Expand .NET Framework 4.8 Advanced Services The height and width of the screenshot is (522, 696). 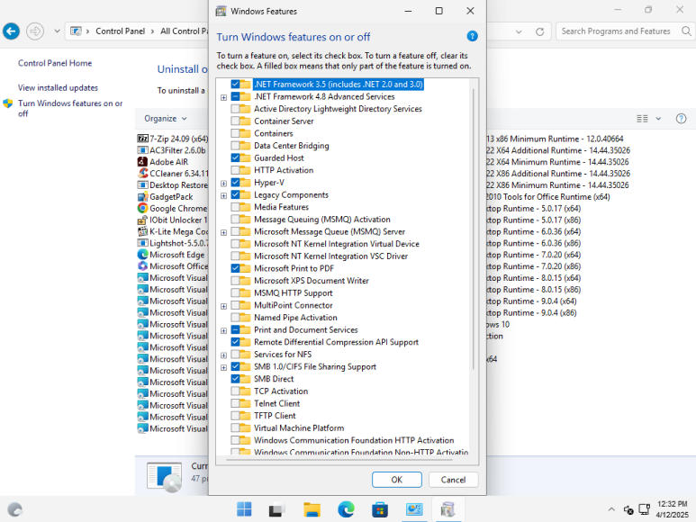tap(223, 97)
